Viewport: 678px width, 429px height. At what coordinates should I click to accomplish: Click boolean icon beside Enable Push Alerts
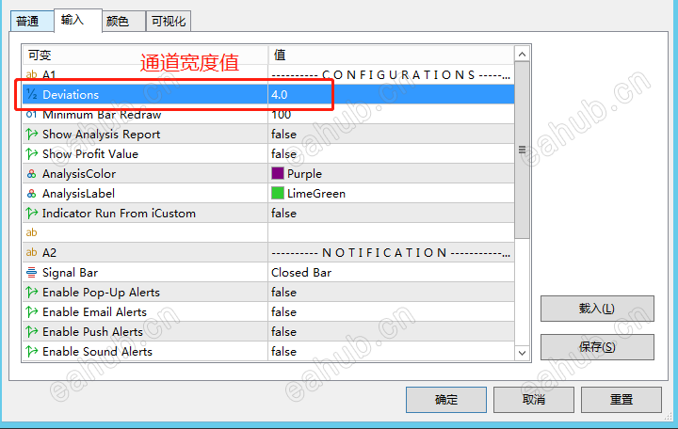click(32, 331)
